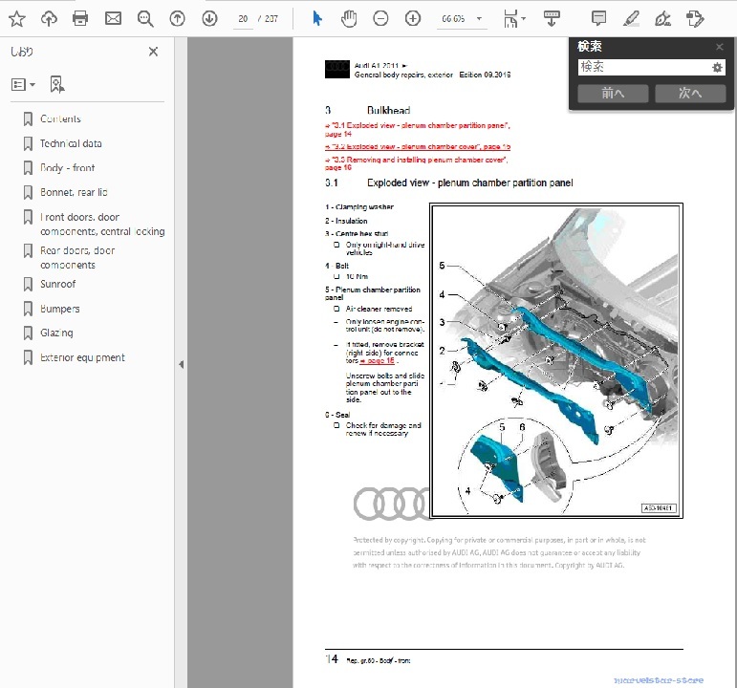
Task: Select the hand pan tool
Action: coord(349,18)
